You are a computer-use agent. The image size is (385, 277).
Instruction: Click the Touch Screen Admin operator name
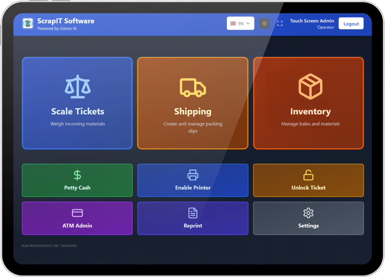(312, 21)
